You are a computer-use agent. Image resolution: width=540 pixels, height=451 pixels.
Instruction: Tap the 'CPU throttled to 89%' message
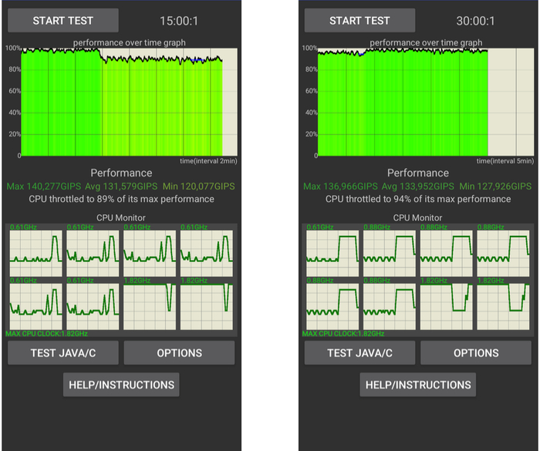[122, 199]
